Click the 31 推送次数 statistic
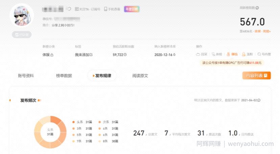The height and width of the screenshot is (154, 280). [209, 133]
